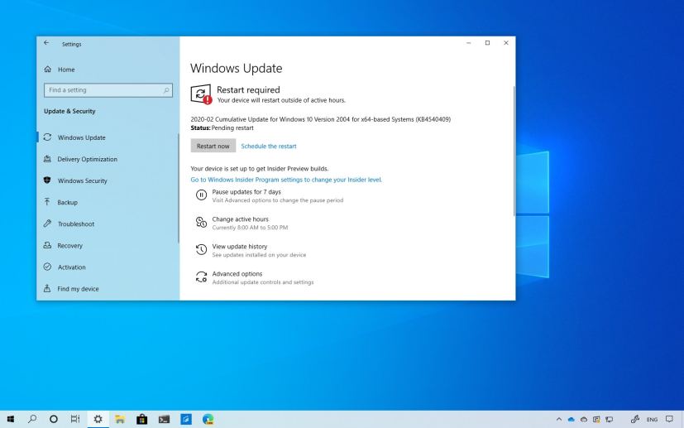This screenshot has width=684, height=428.
Task: Focus the Find a setting search box
Action: point(108,90)
